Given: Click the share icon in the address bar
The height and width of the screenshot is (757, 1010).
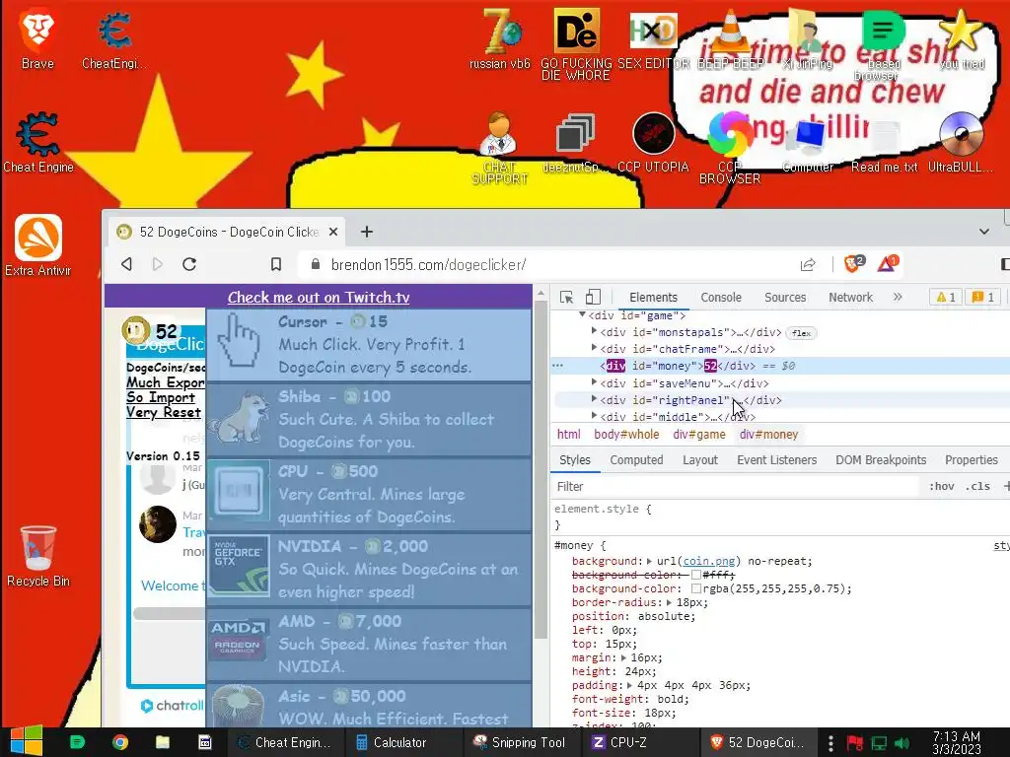Looking at the screenshot, I should (x=808, y=264).
